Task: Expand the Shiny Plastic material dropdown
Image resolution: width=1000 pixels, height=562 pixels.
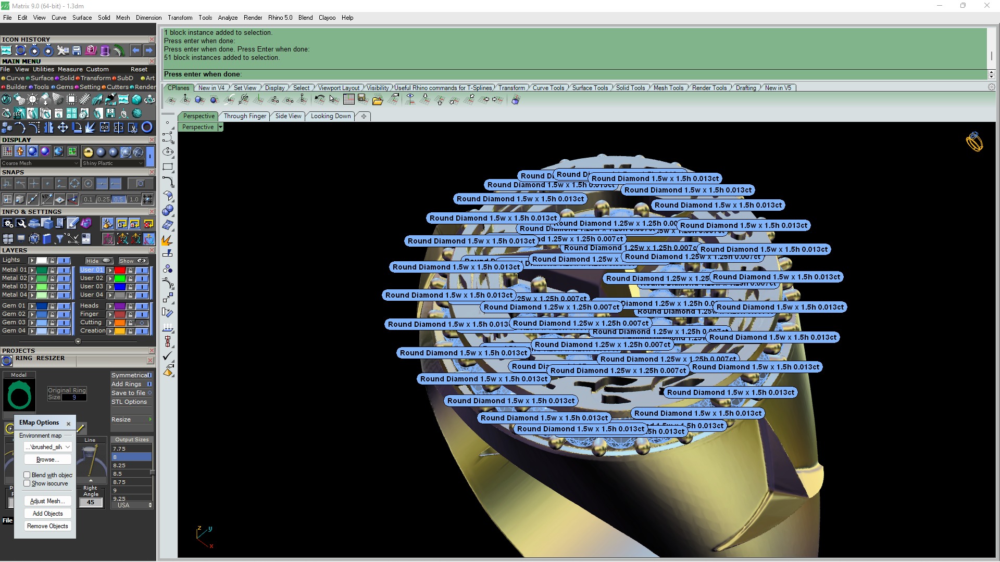Action: (113, 163)
